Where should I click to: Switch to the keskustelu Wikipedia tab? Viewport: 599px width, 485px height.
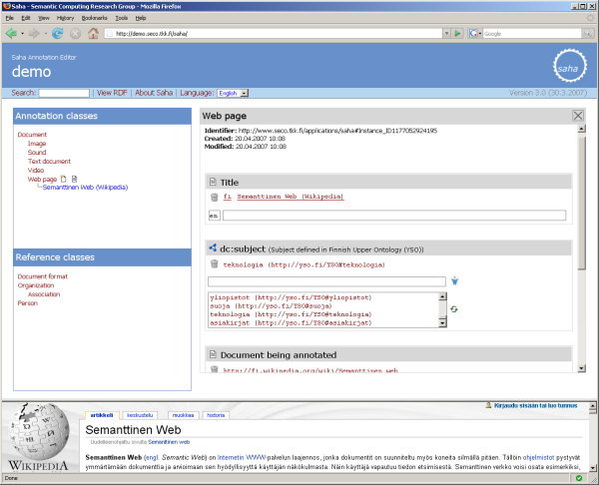click(x=140, y=415)
